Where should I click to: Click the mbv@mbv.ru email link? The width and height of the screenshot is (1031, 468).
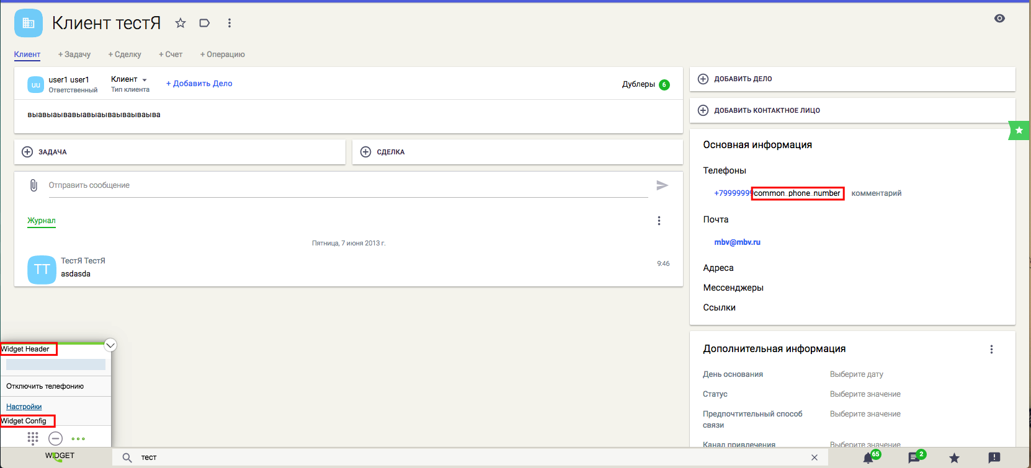(737, 242)
